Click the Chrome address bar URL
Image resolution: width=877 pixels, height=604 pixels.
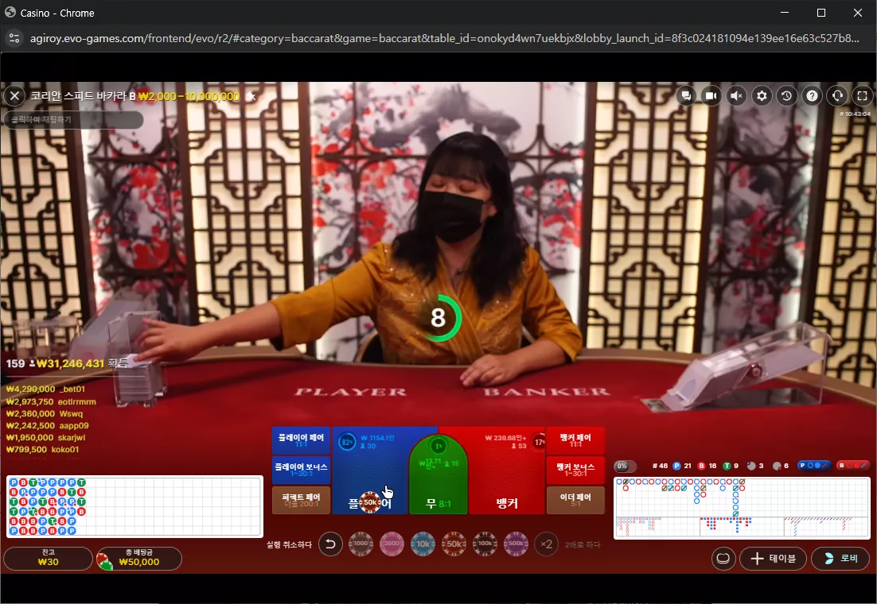coord(445,39)
